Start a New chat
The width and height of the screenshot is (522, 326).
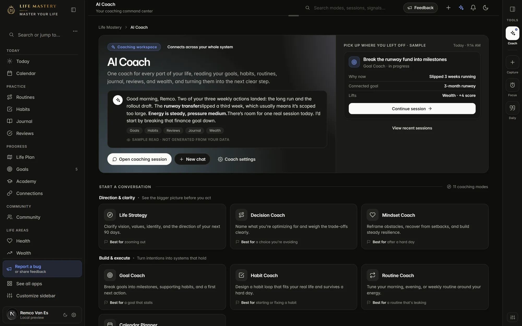coord(192,159)
